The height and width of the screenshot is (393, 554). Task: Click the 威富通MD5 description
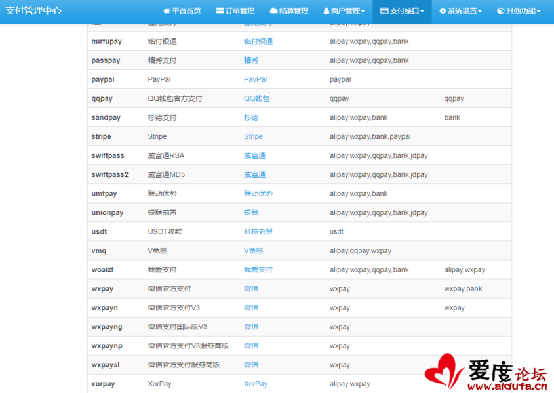tap(166, 175)
